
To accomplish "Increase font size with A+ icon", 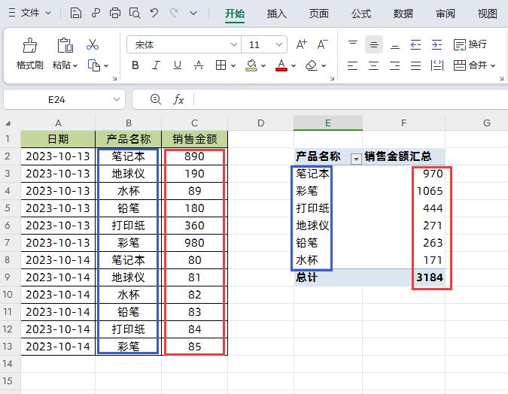I will 301,44.
